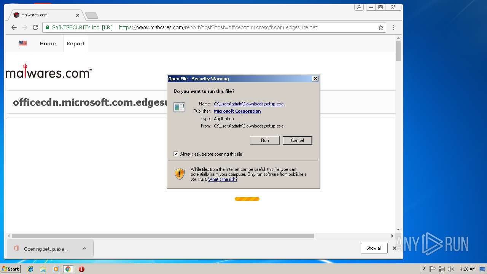The image size is (487, 274).
Task: Click the green padlock site info icon
Action: pos(48,27)
